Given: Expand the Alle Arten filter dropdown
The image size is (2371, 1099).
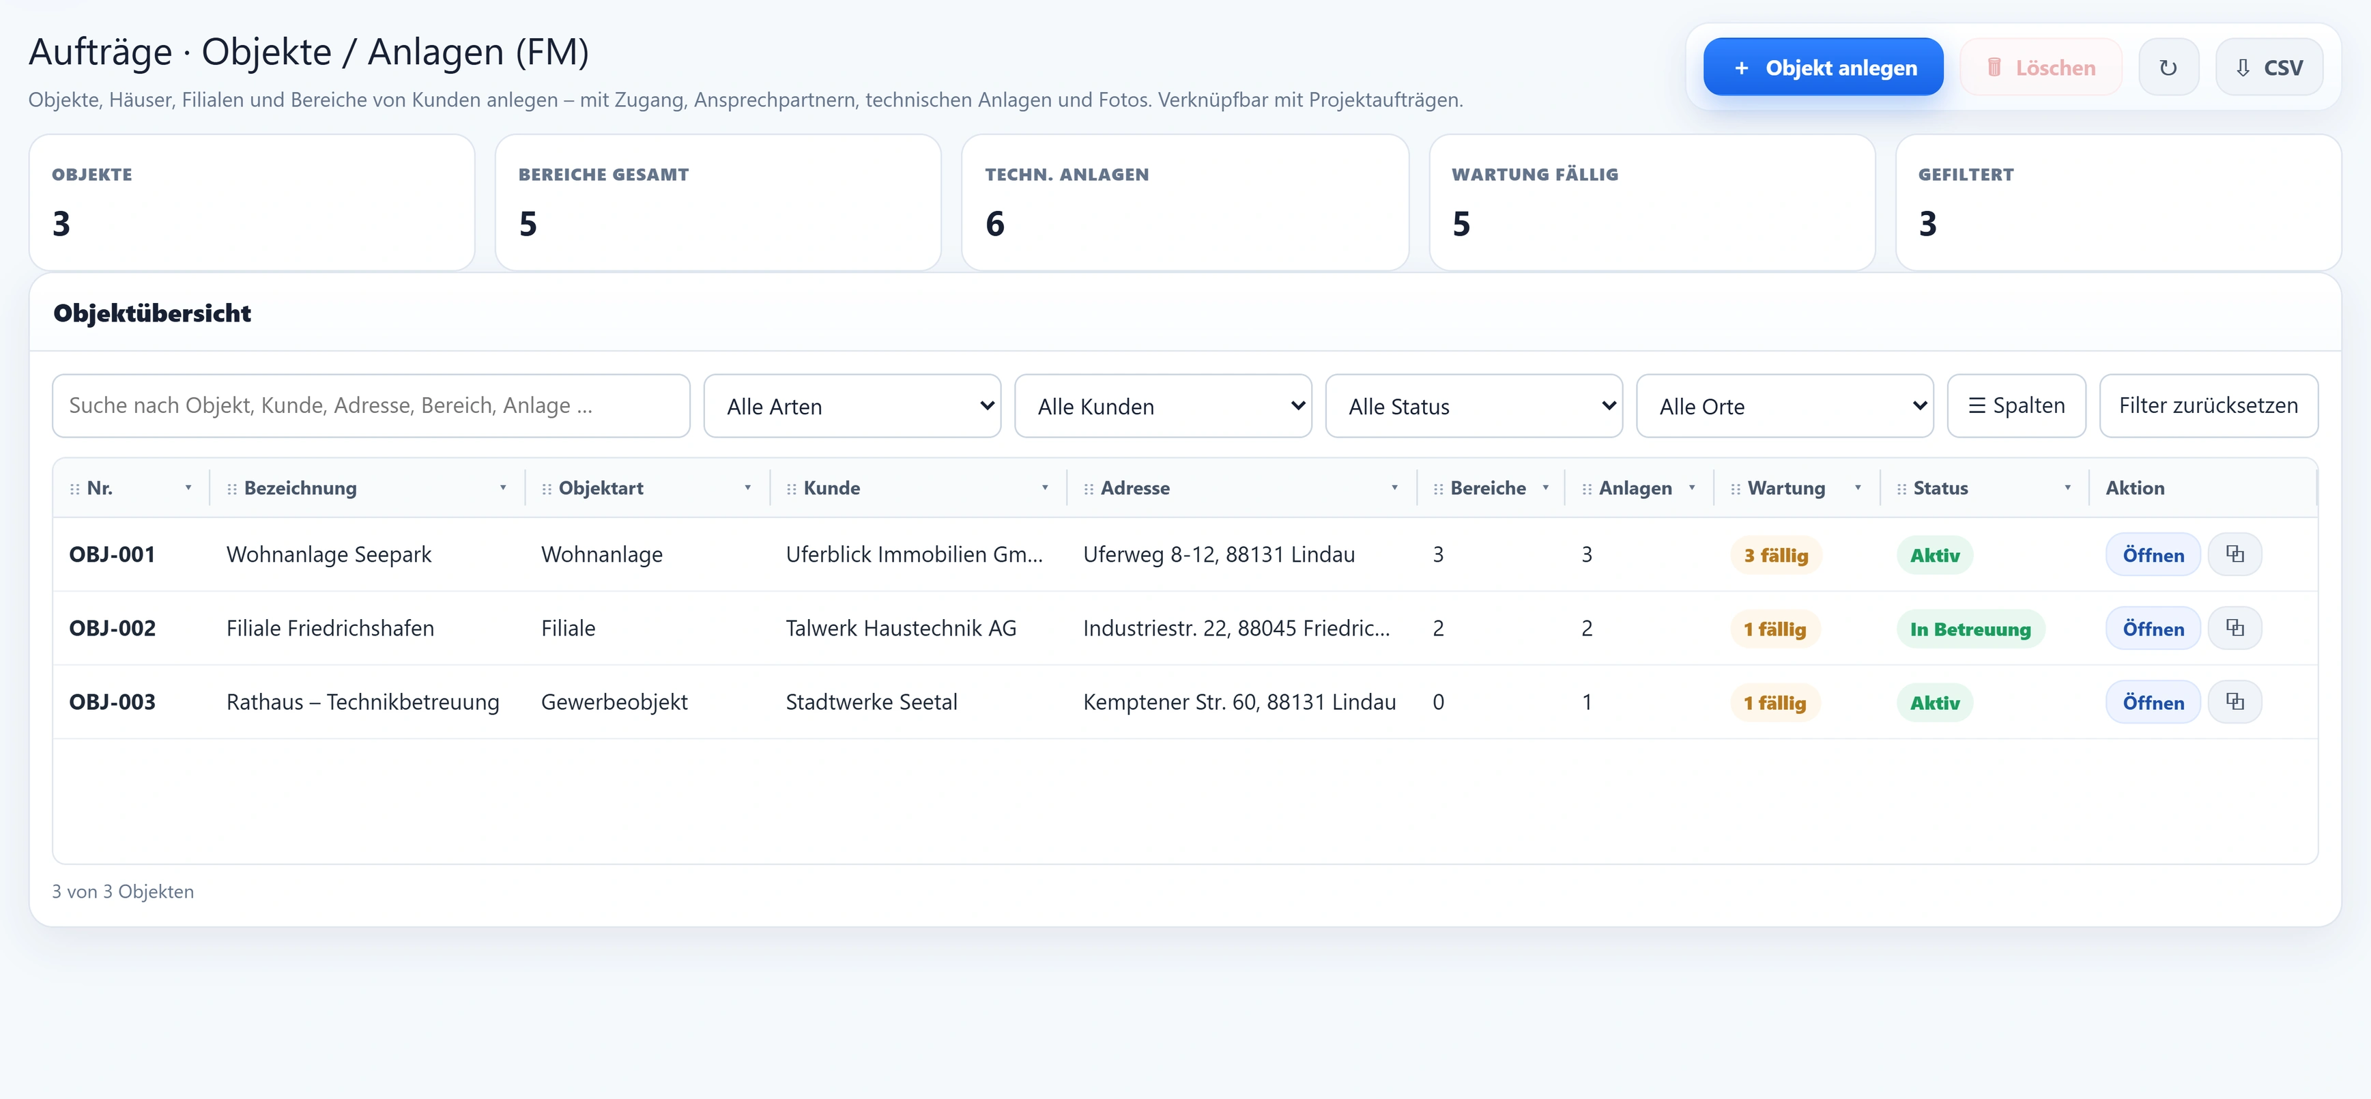Looking at the screenshot, I should 852,406.
